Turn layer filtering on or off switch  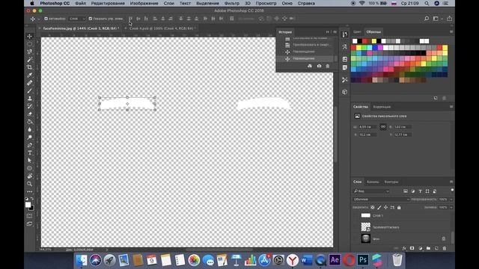pyautogui.click(x=452, y=191)
